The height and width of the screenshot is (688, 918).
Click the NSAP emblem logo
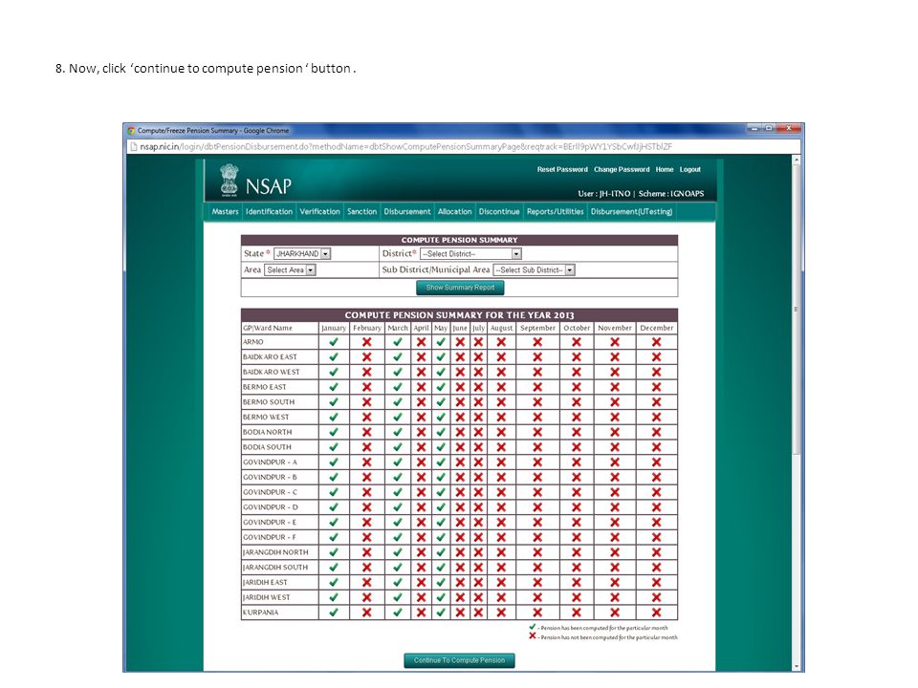[x=229, y=180]
